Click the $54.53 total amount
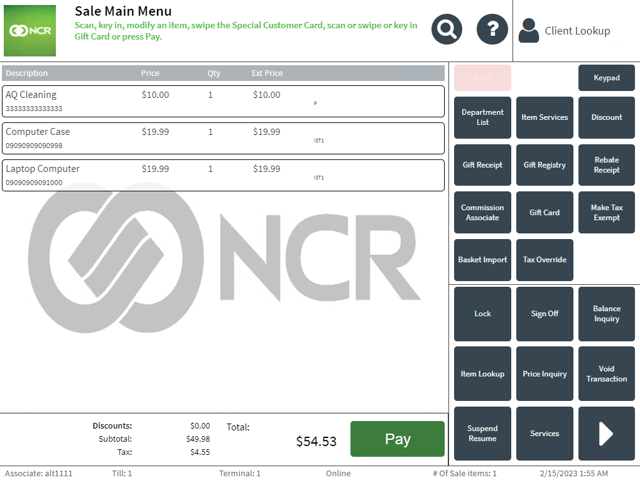 tap(317, 441)
